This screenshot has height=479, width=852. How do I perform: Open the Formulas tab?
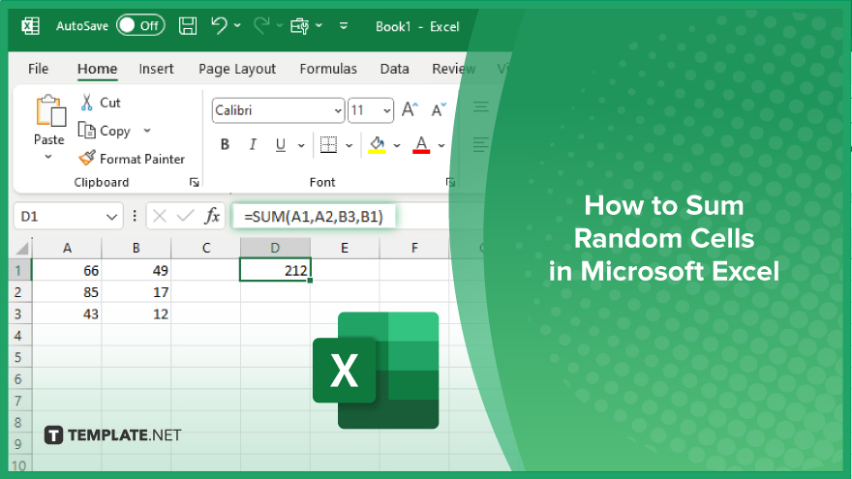coord(328,69)
